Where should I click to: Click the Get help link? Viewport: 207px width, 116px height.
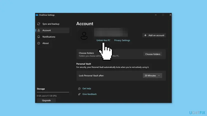coord(86,89)
